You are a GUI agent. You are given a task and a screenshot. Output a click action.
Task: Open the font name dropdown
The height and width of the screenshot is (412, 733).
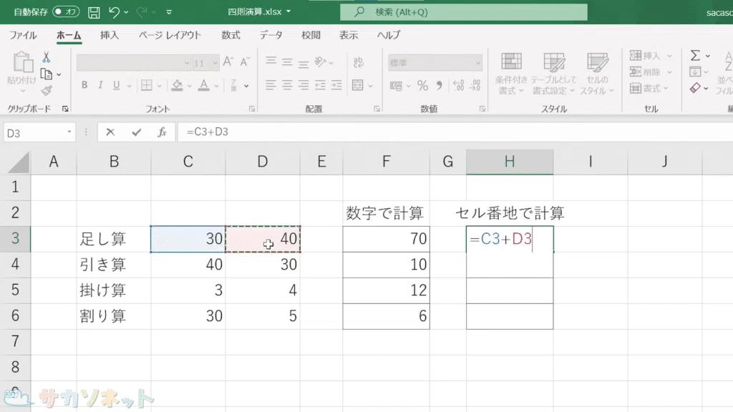[187, 63]
